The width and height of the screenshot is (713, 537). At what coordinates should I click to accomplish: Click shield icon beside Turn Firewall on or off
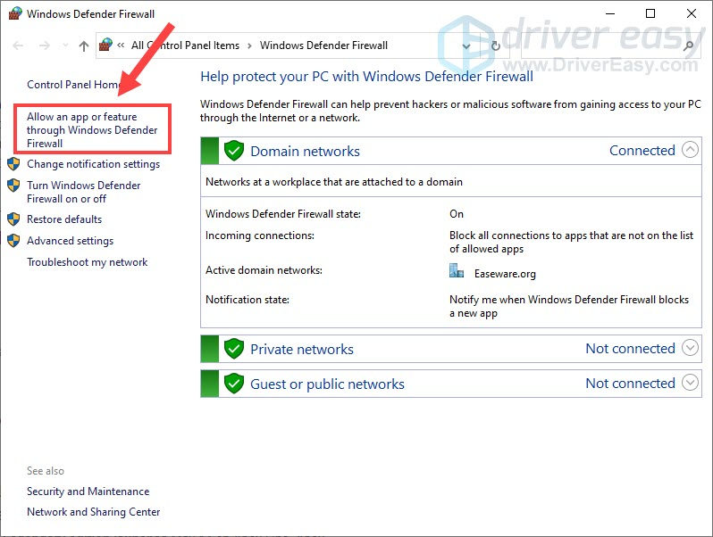point(13,186)
